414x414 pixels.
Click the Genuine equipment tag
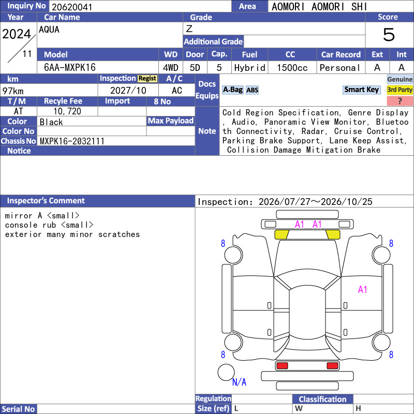click(x=400, y=79)
